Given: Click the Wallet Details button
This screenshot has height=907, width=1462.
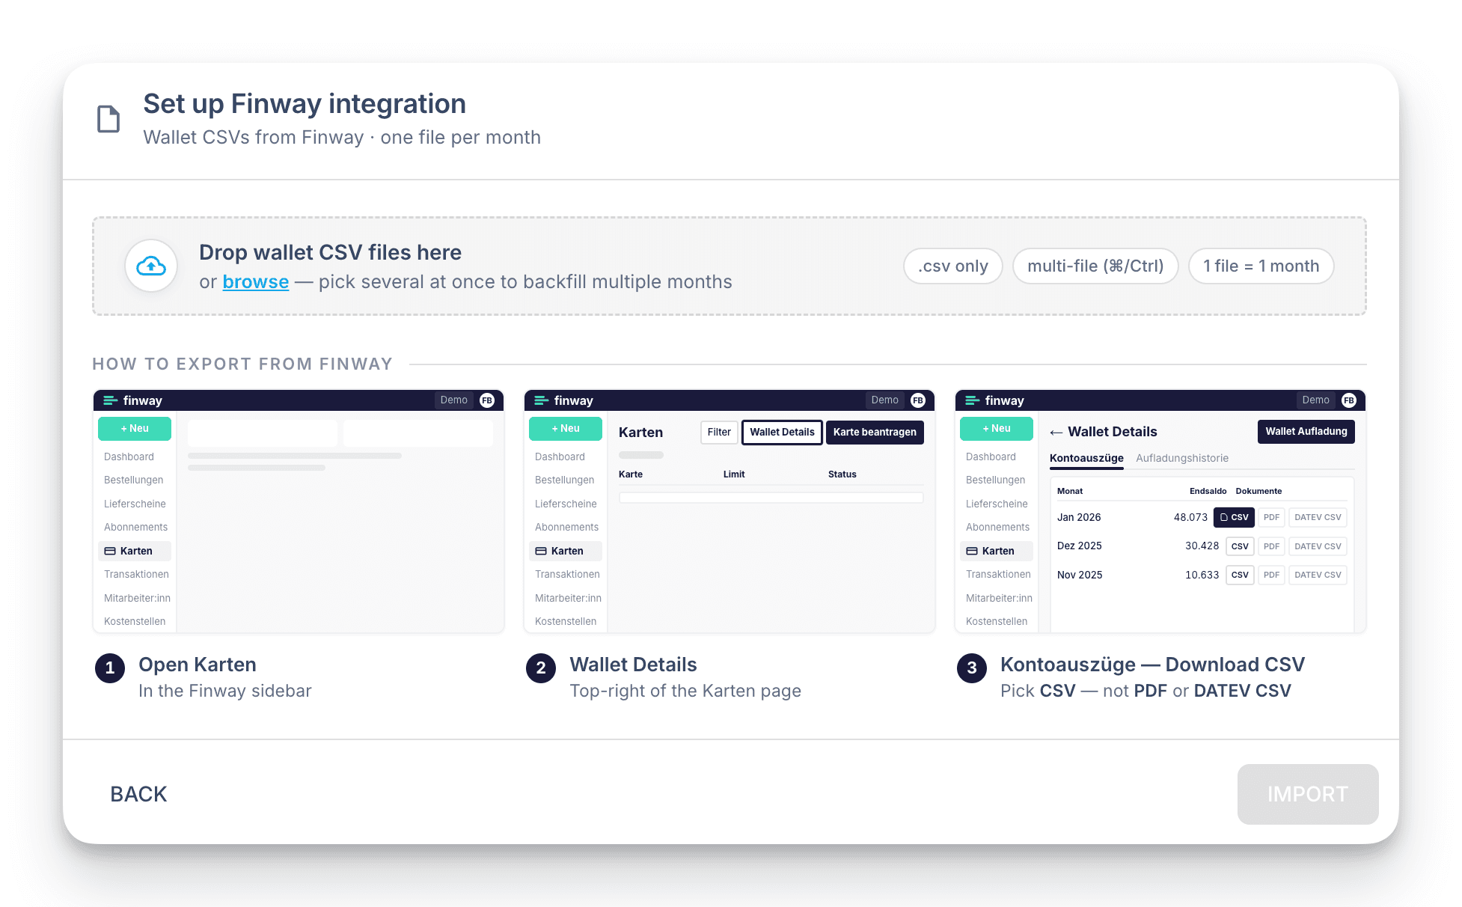Looking at the screenshot, I should 782,432.
